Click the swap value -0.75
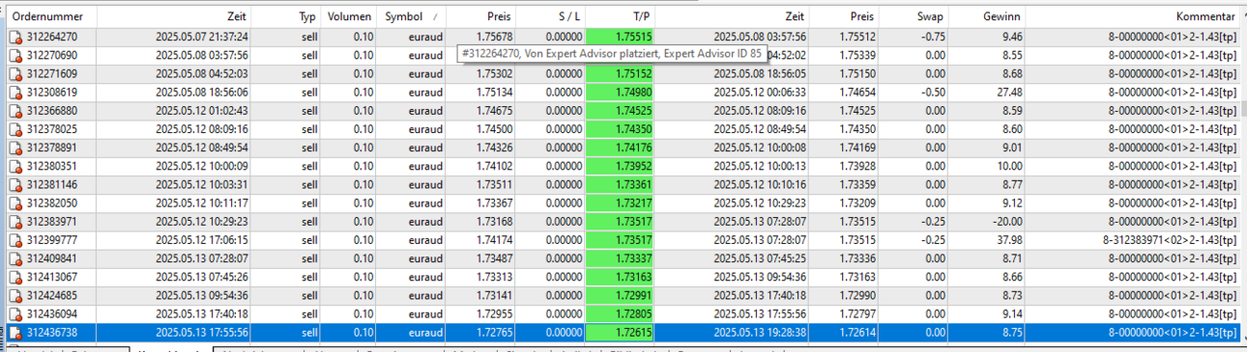The width and height of the screenshot is (1247, 352). click(x=933, y=38)
